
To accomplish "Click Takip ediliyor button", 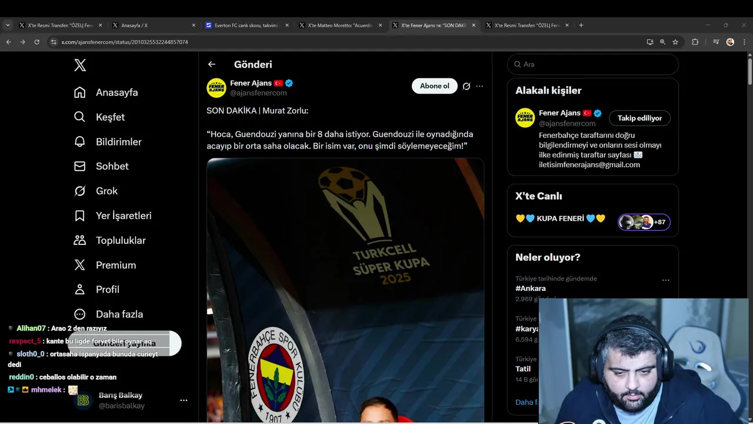I will pos(639,118).
